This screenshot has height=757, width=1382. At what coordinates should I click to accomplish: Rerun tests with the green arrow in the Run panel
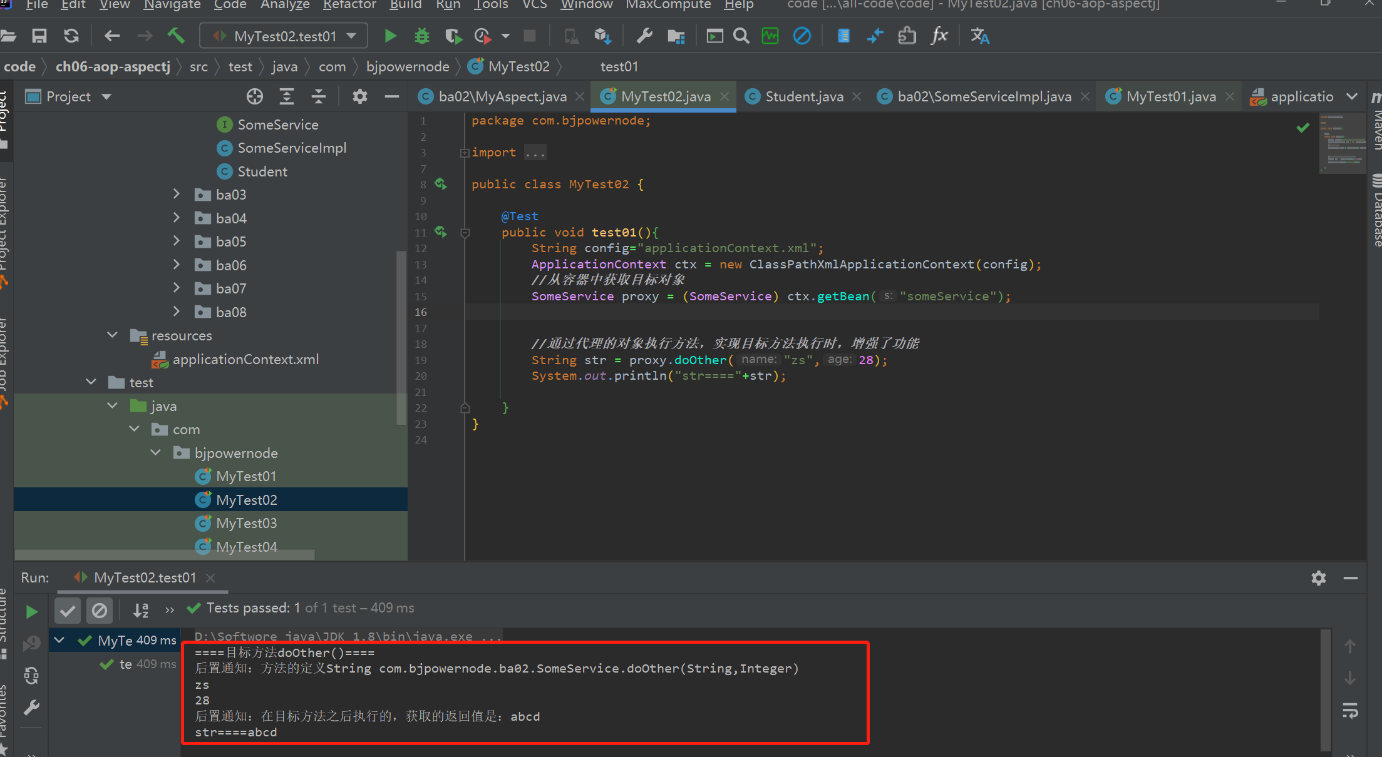(x=31, y=611)
